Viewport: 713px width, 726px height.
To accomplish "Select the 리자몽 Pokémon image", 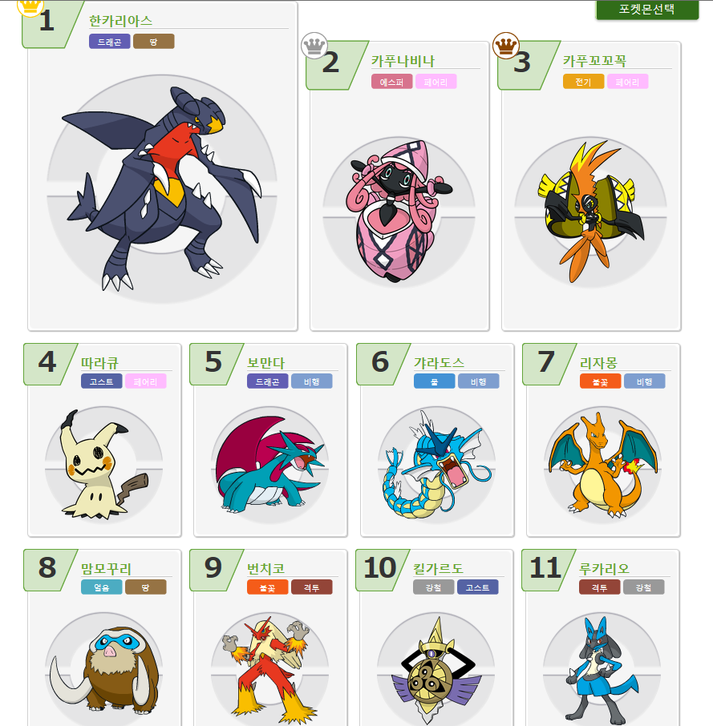I will pyautogui.click(x=602, y=465).
